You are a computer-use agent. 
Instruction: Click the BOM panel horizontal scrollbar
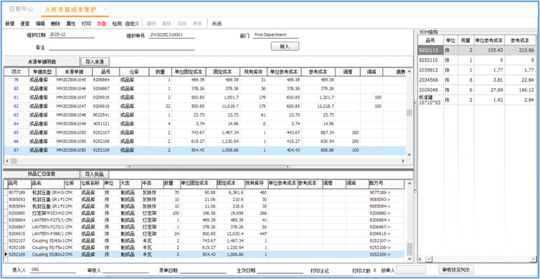click(480, 259)
